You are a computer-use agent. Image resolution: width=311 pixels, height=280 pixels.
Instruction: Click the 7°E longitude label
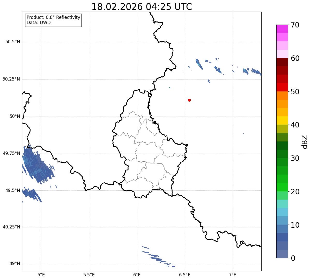[x=233, y=275]
